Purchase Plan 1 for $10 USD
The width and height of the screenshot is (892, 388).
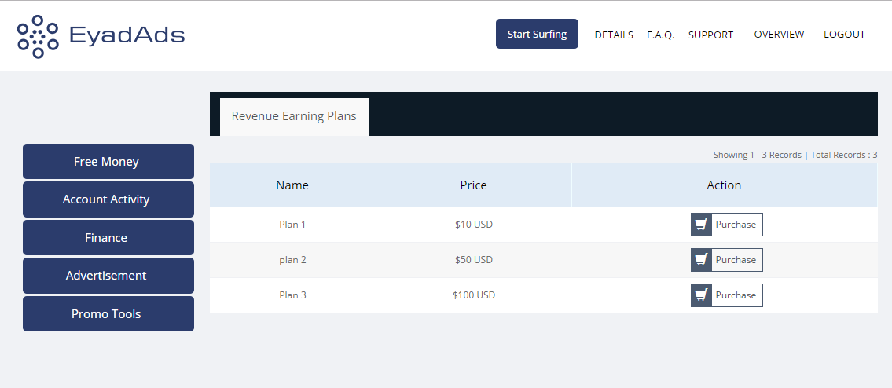[726, 225]
